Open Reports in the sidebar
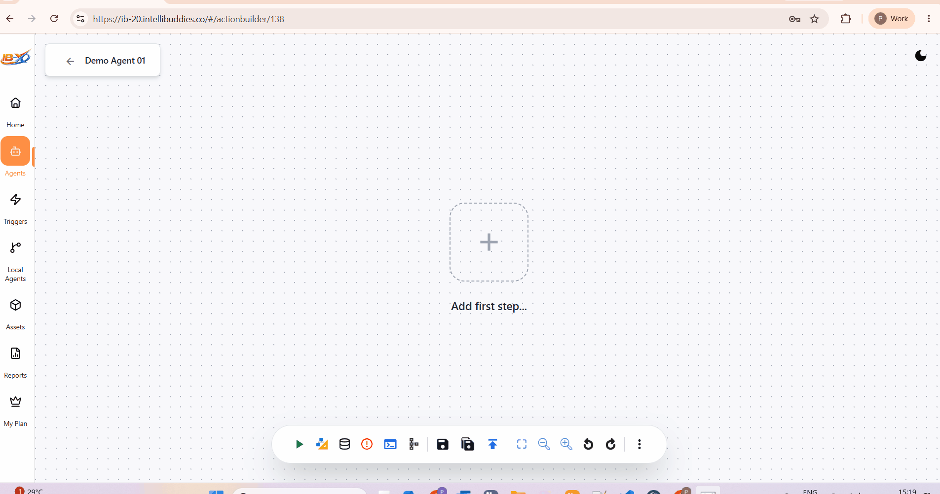The width and height of the screenshot is (940, 494). pos(15,362)
